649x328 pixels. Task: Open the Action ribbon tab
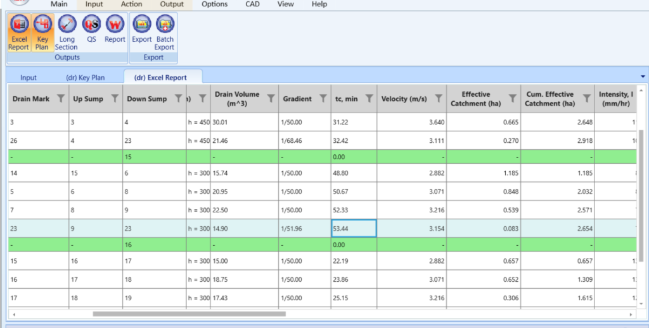(x=132, y=4)
